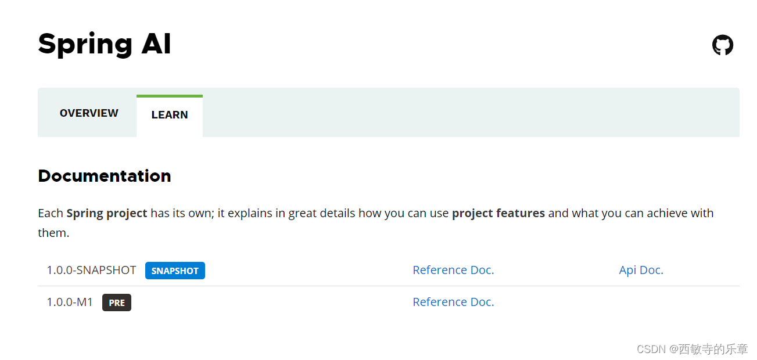Viewport: 757px width, 360px height.
Task: Click the bold 'project features' text
Action: coord(498,213)
